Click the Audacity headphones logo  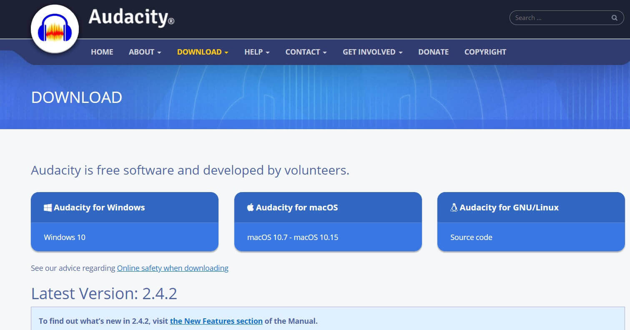coord(55,29)
